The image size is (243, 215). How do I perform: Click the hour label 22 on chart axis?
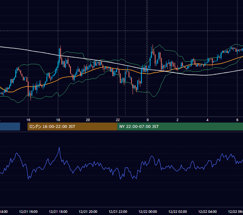(118, 120)
